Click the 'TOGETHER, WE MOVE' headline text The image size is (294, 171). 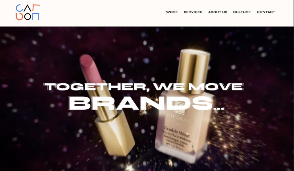tap(144, 87)
